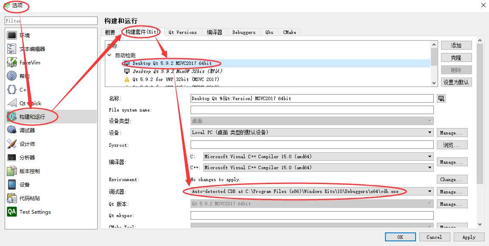The image size is (489, 246).
Task: Select the Qt Quick paper-plane icon
Action: pos(12,103)
